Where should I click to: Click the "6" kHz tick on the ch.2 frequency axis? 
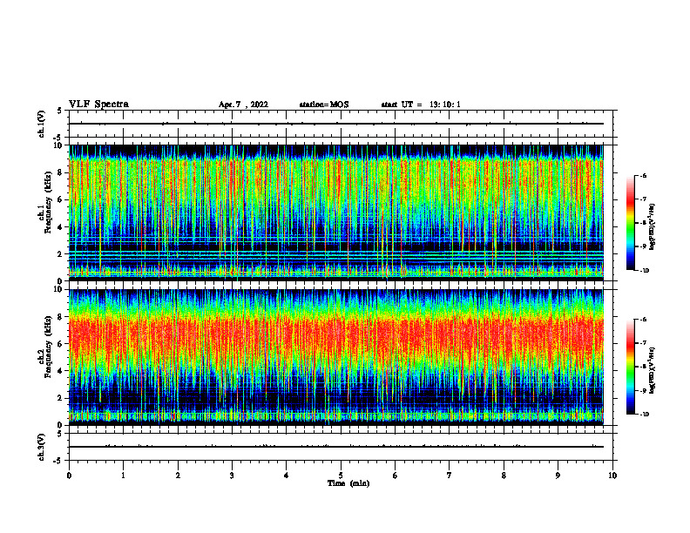[x=61, y=344]
